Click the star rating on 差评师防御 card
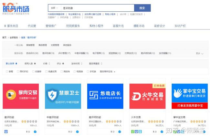 pos(114,122)
